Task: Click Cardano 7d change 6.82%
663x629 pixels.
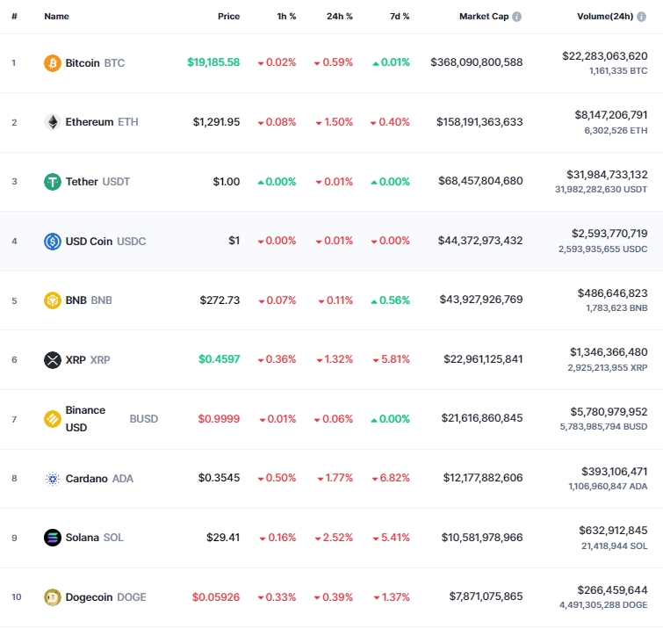Action: (x=391, y=478)
